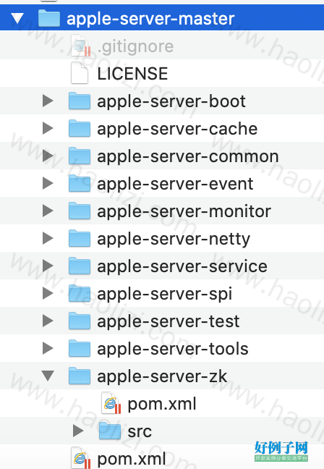Click the LICENSE blank document icon
This screenshot has height=469, width=324.
[x=80, y=73]
